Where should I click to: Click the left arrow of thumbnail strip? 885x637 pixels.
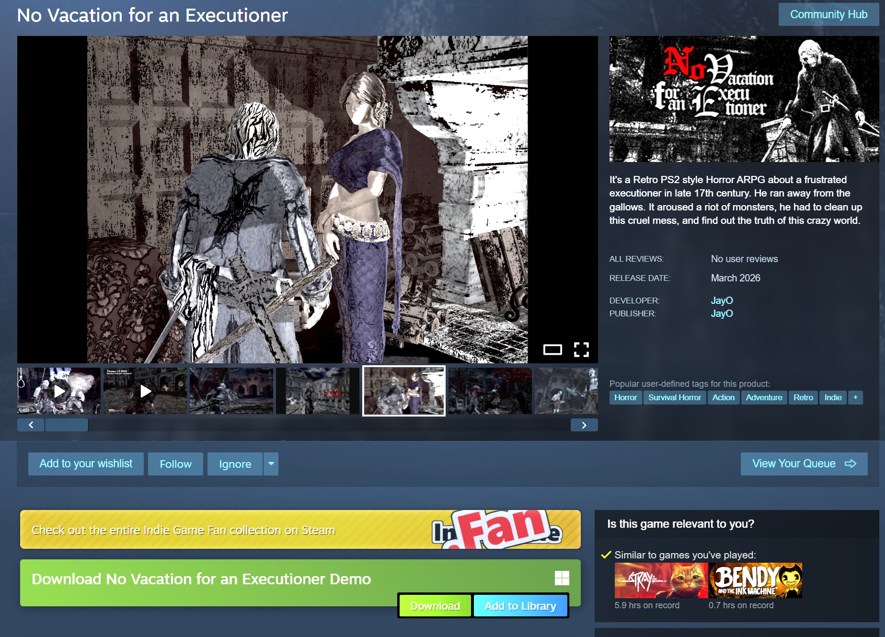[x=31, y=425]
